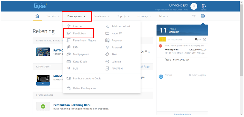
Task: Click the Internet Wi-Fi icon
Action: (x=69, y=26)
